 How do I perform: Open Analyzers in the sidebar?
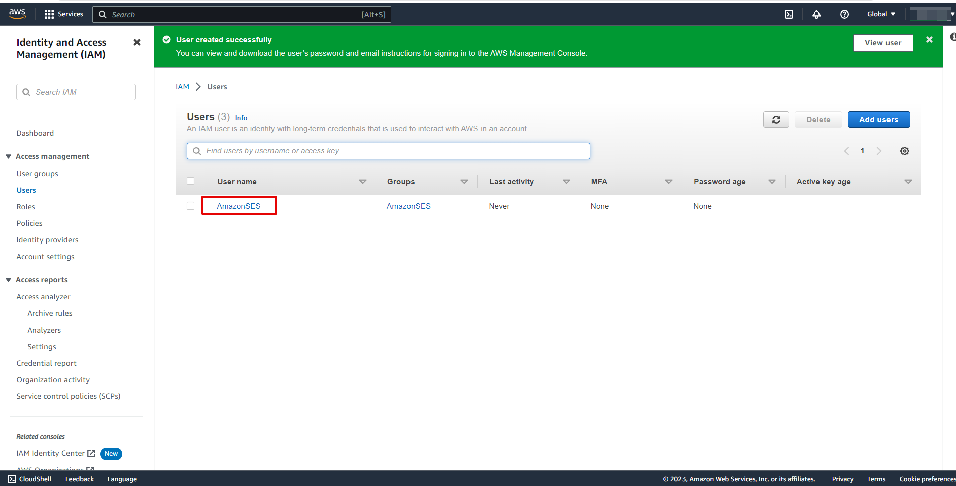[44, 330]
